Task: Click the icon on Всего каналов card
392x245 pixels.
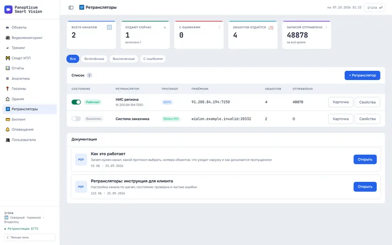Action: point(109,27)
